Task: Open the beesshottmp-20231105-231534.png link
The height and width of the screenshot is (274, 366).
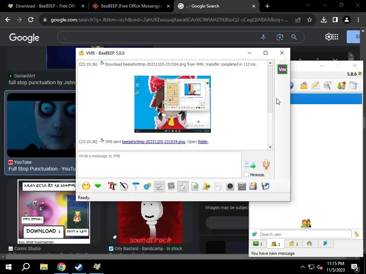Action: pos(153,142)
